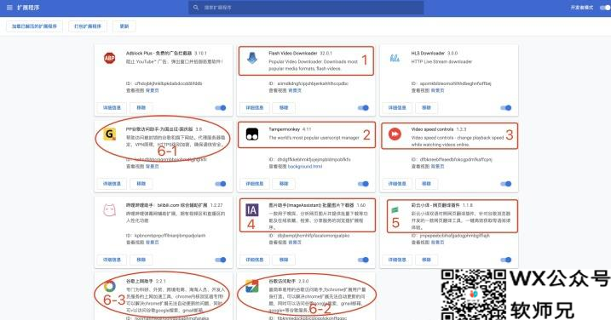
Task: Click 移除 for 彩云小译
Action: (x=426, y=260)
